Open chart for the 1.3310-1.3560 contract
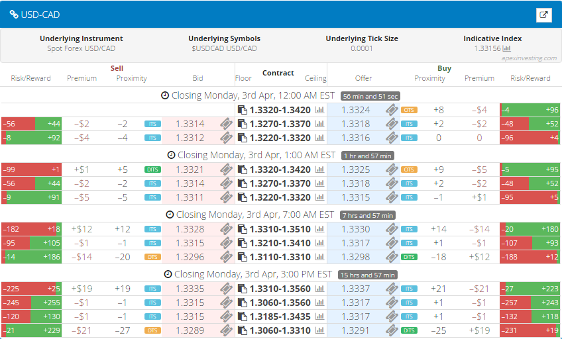This screenshot has width=562, height=339. pos(319,289)
